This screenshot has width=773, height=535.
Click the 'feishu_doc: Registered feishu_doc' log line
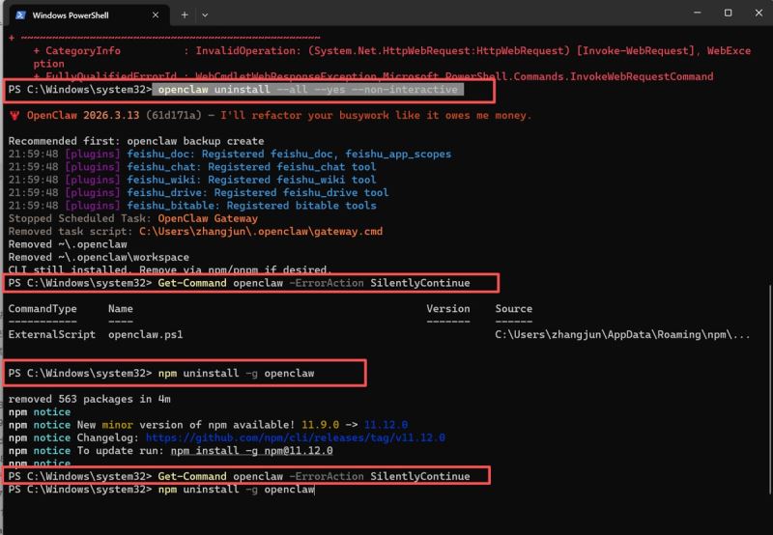(230, 154)
